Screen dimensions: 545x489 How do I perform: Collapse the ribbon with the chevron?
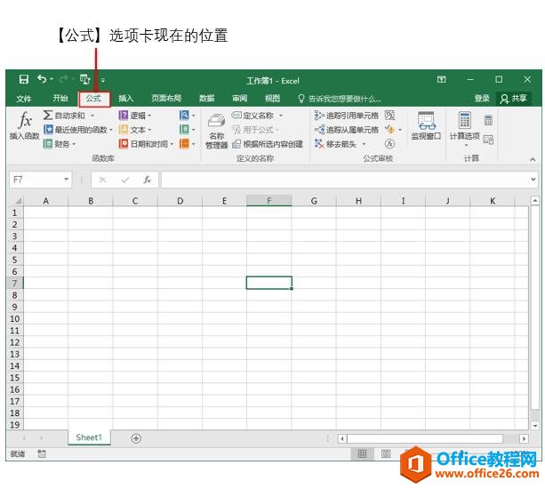coord(533,159)
